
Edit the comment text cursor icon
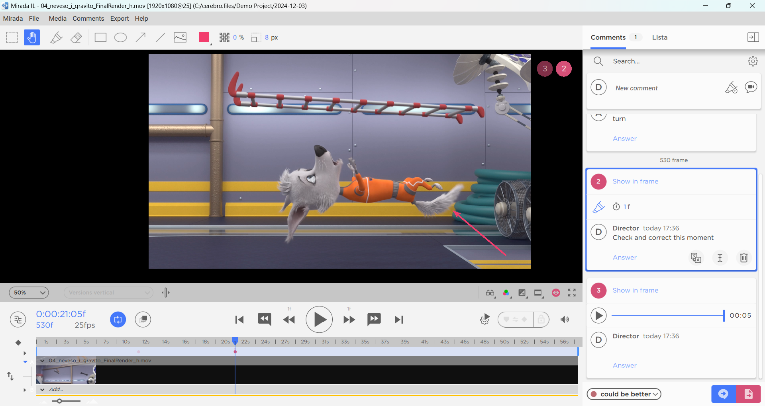tap(720, 258)
